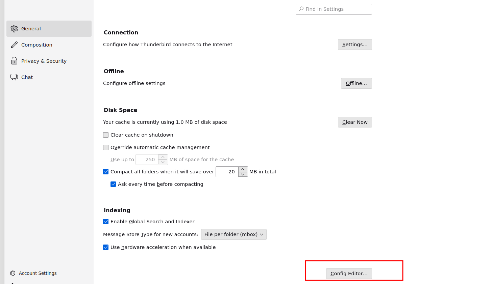This screenshot has height=284, width=490.
Task: Click the General gear icon
Action: tap(14, 29)
